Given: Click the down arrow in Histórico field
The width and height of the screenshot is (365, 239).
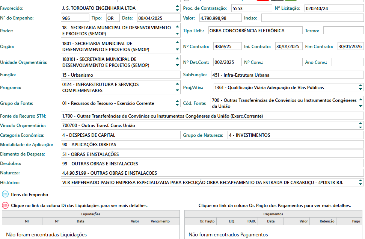Looking at the screenshot, I should 360,184.
